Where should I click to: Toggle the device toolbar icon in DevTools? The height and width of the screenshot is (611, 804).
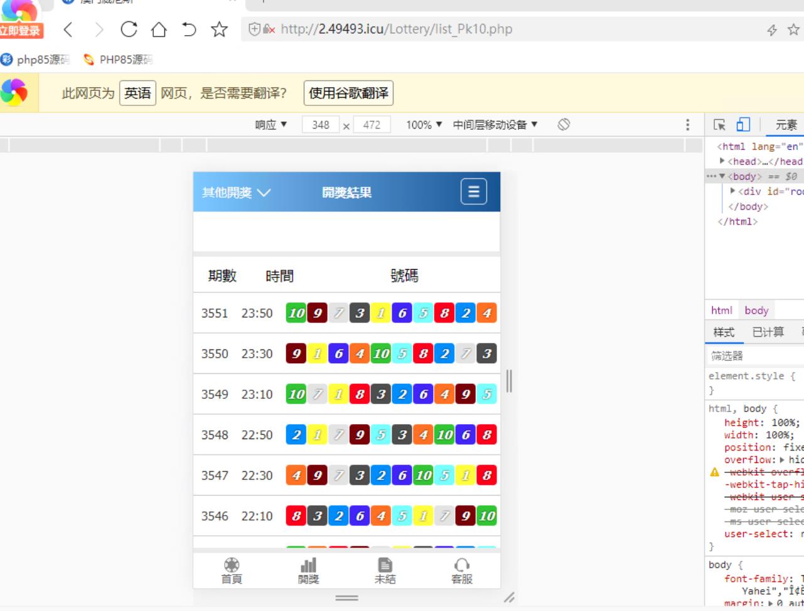(x=743, y=125)
